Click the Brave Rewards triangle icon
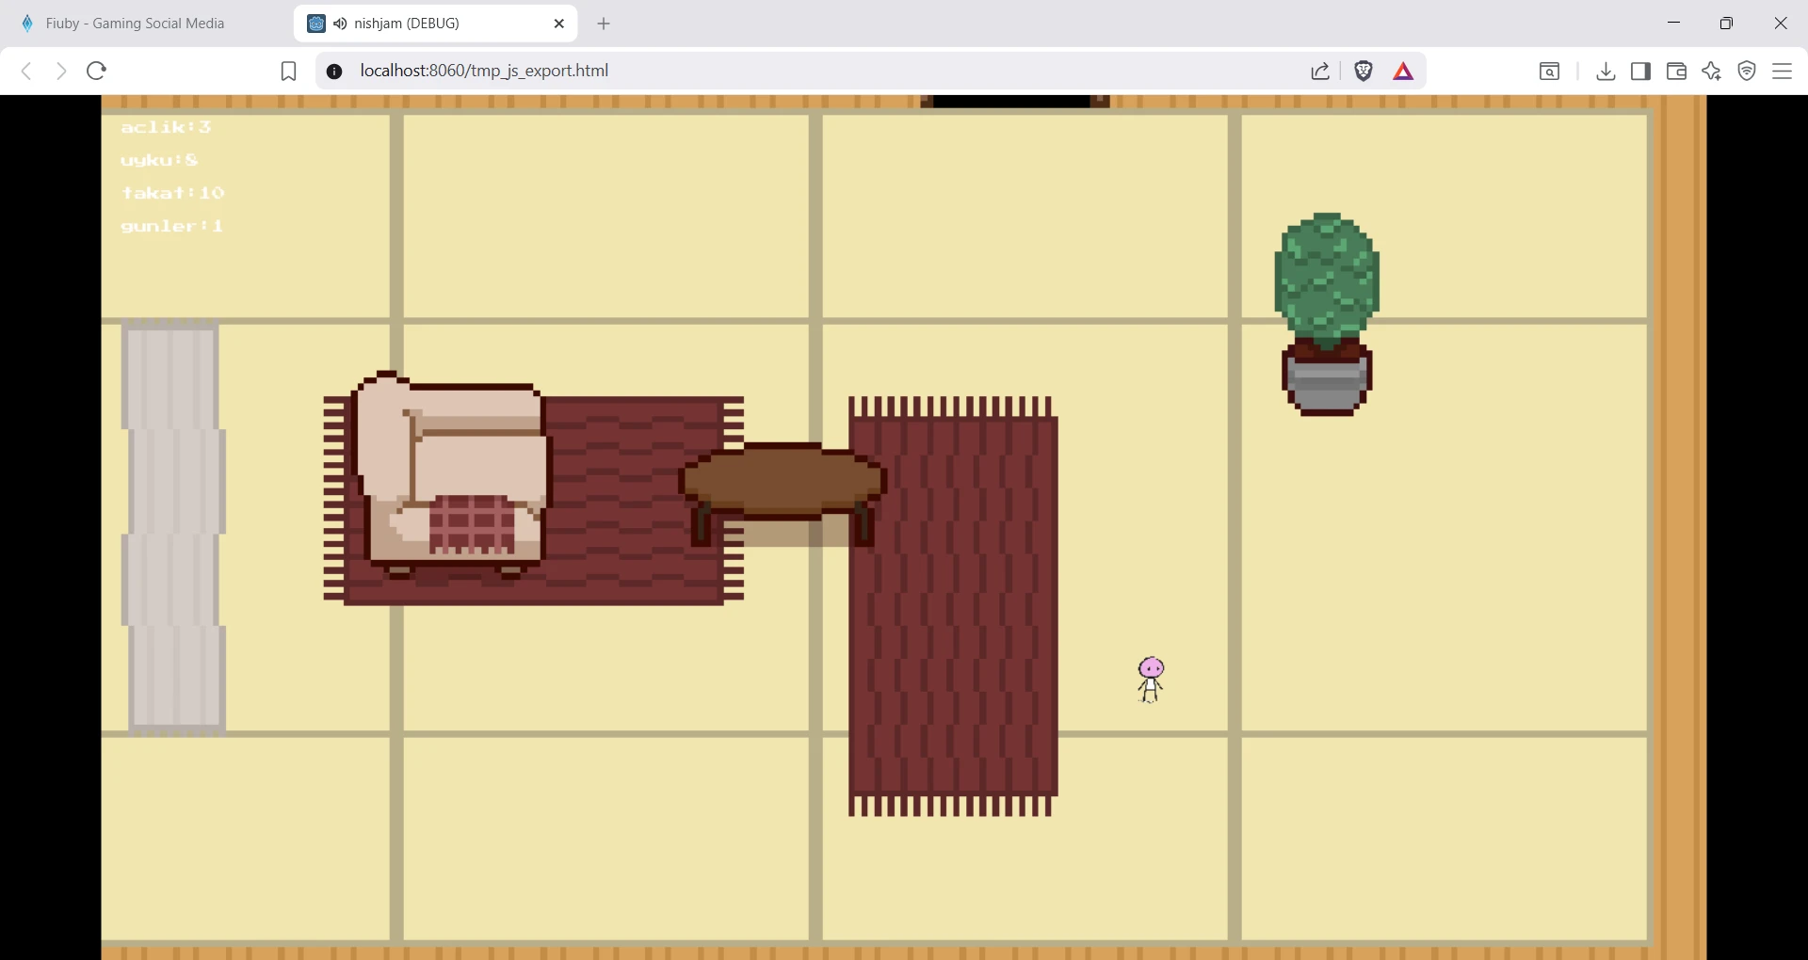 1403,71
